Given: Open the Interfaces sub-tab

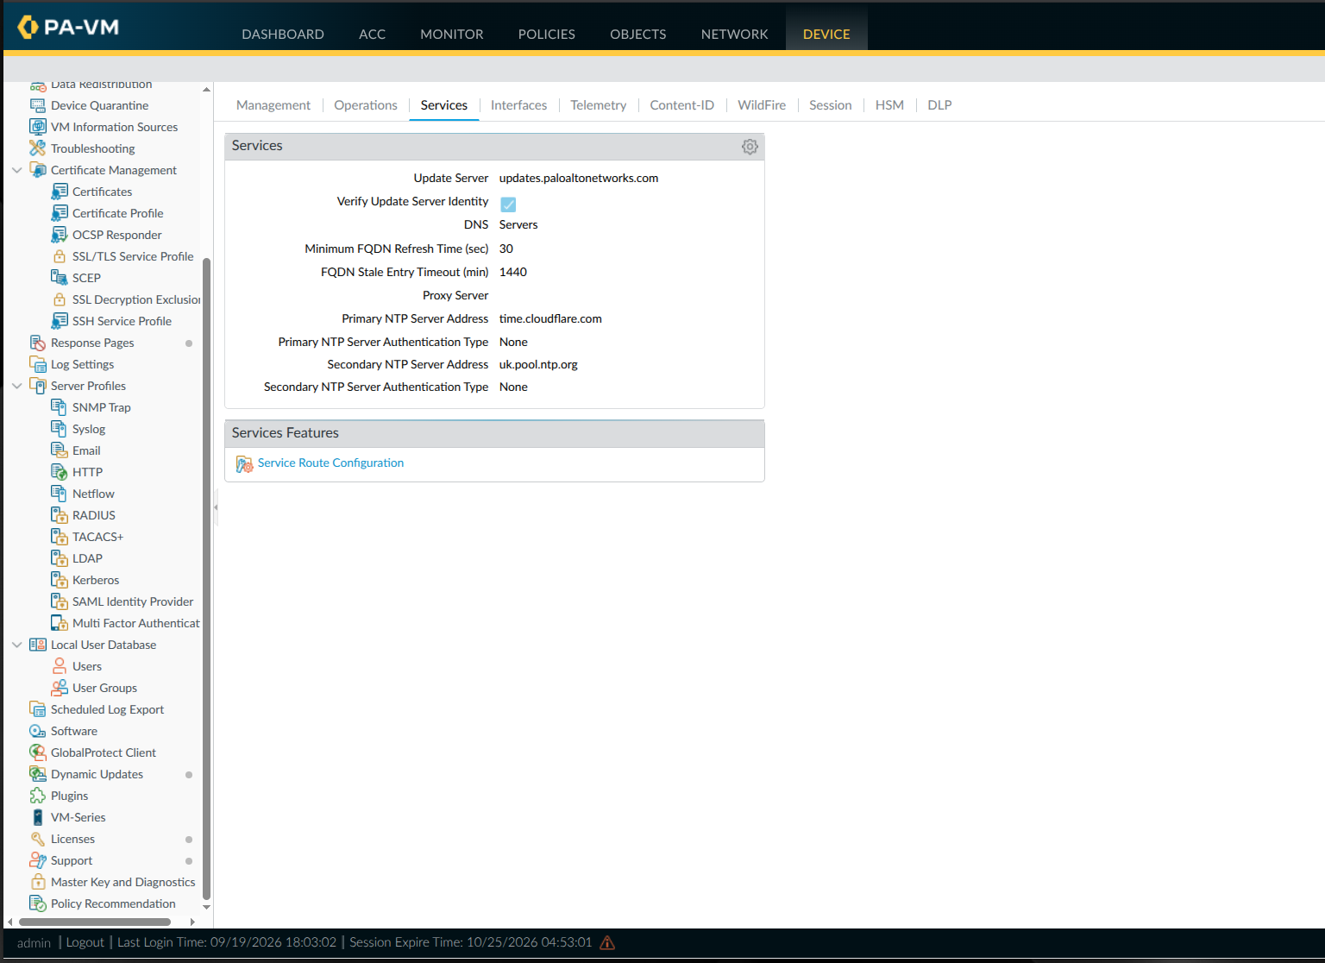Looking at the screenshot, I should tap(518, 105).
